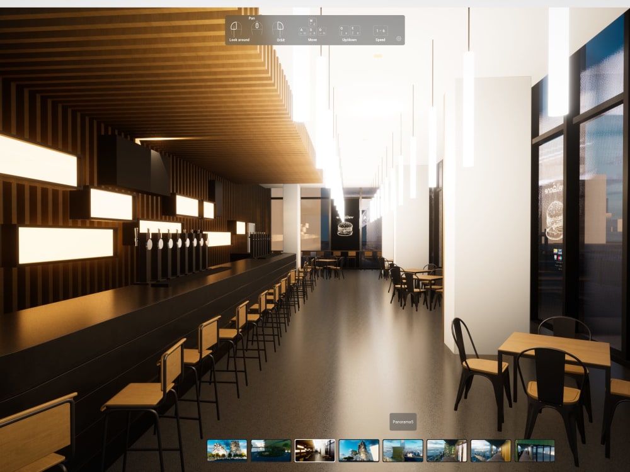This screenshot has height=472, width=630.
Task: Open the terrace with green wall thumbnail
Action: pyautogui.click(x=447, y=451)
